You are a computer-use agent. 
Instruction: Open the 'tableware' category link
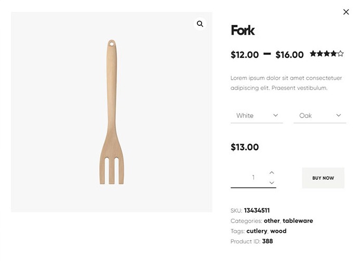click(x=298, y=221)
